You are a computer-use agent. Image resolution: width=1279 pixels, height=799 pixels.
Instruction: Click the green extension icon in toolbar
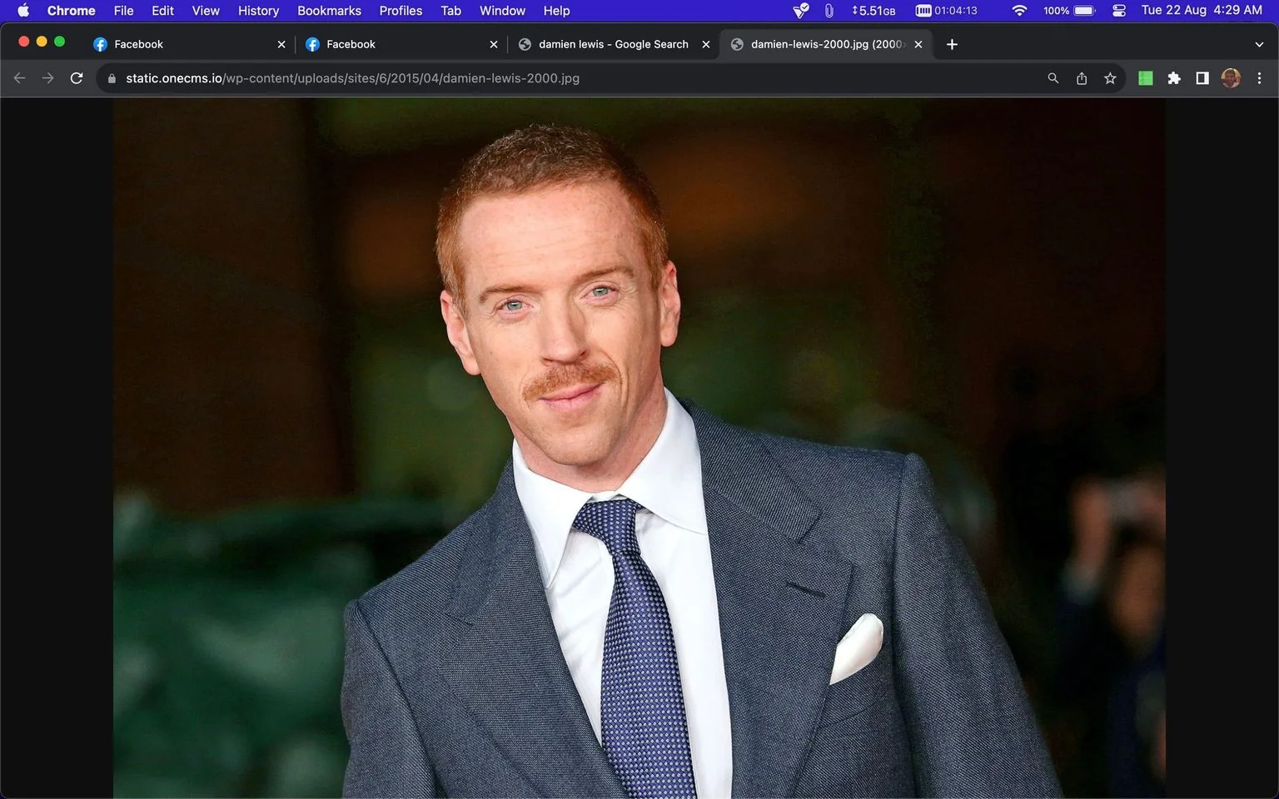1146,78
